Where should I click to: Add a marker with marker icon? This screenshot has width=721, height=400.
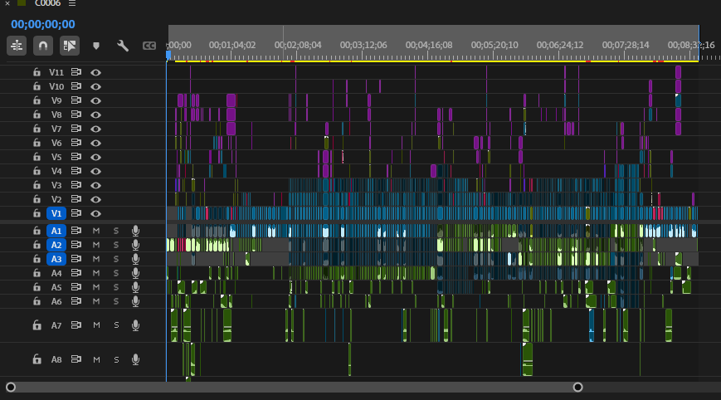96,46
